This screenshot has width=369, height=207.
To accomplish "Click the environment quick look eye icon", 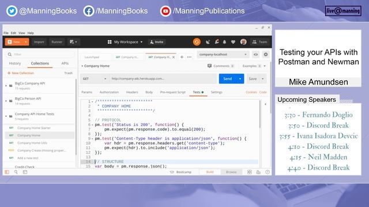I will click(255, 55).
